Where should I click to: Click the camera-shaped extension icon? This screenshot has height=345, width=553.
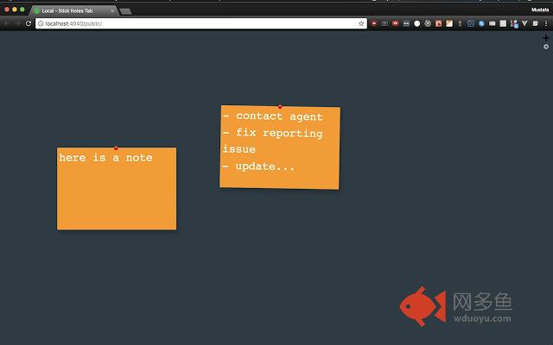tap(385, 23)
